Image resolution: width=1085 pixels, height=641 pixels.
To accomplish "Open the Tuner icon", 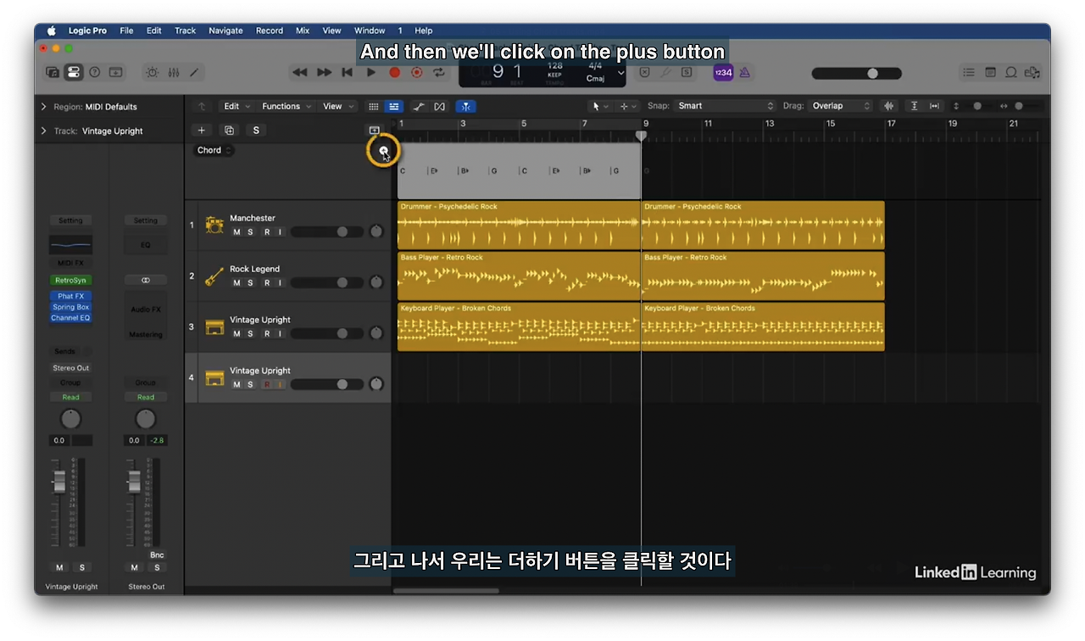I will point(665,73).
